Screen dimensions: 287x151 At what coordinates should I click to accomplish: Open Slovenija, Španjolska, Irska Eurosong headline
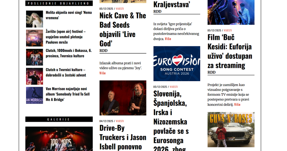click(171, 120)
